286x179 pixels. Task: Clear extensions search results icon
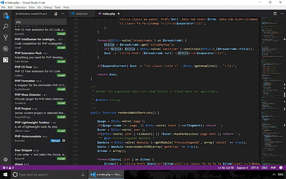tap(56, 14)
